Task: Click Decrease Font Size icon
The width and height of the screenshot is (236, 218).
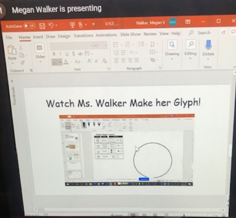Action: pyautogui.click(x=97, y=61)
